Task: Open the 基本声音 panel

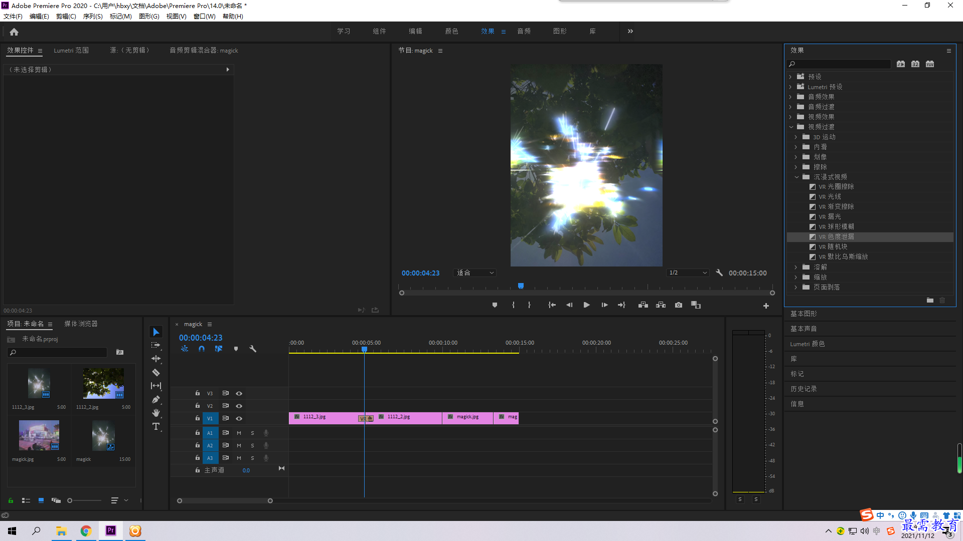Action: [804, 329]
